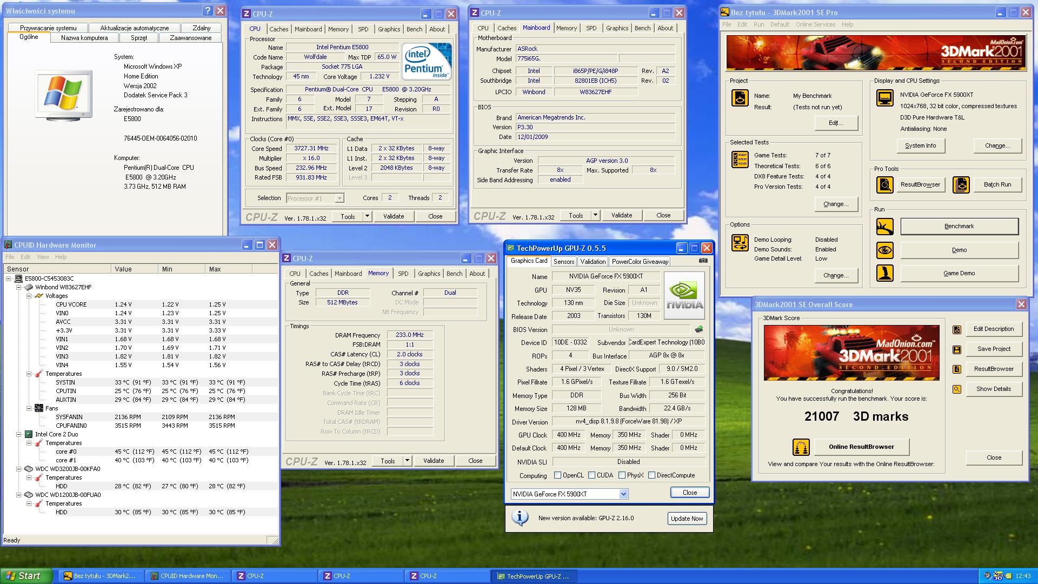
Task: Click the Edit Description icon in score window
Action: (957, 329)
